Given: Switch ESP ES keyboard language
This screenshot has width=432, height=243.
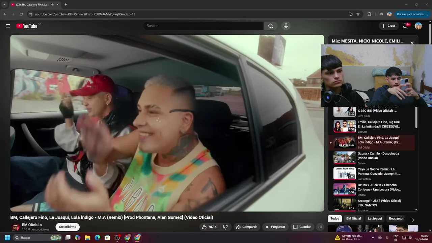Looking at the screenshot, I should 396,238.
